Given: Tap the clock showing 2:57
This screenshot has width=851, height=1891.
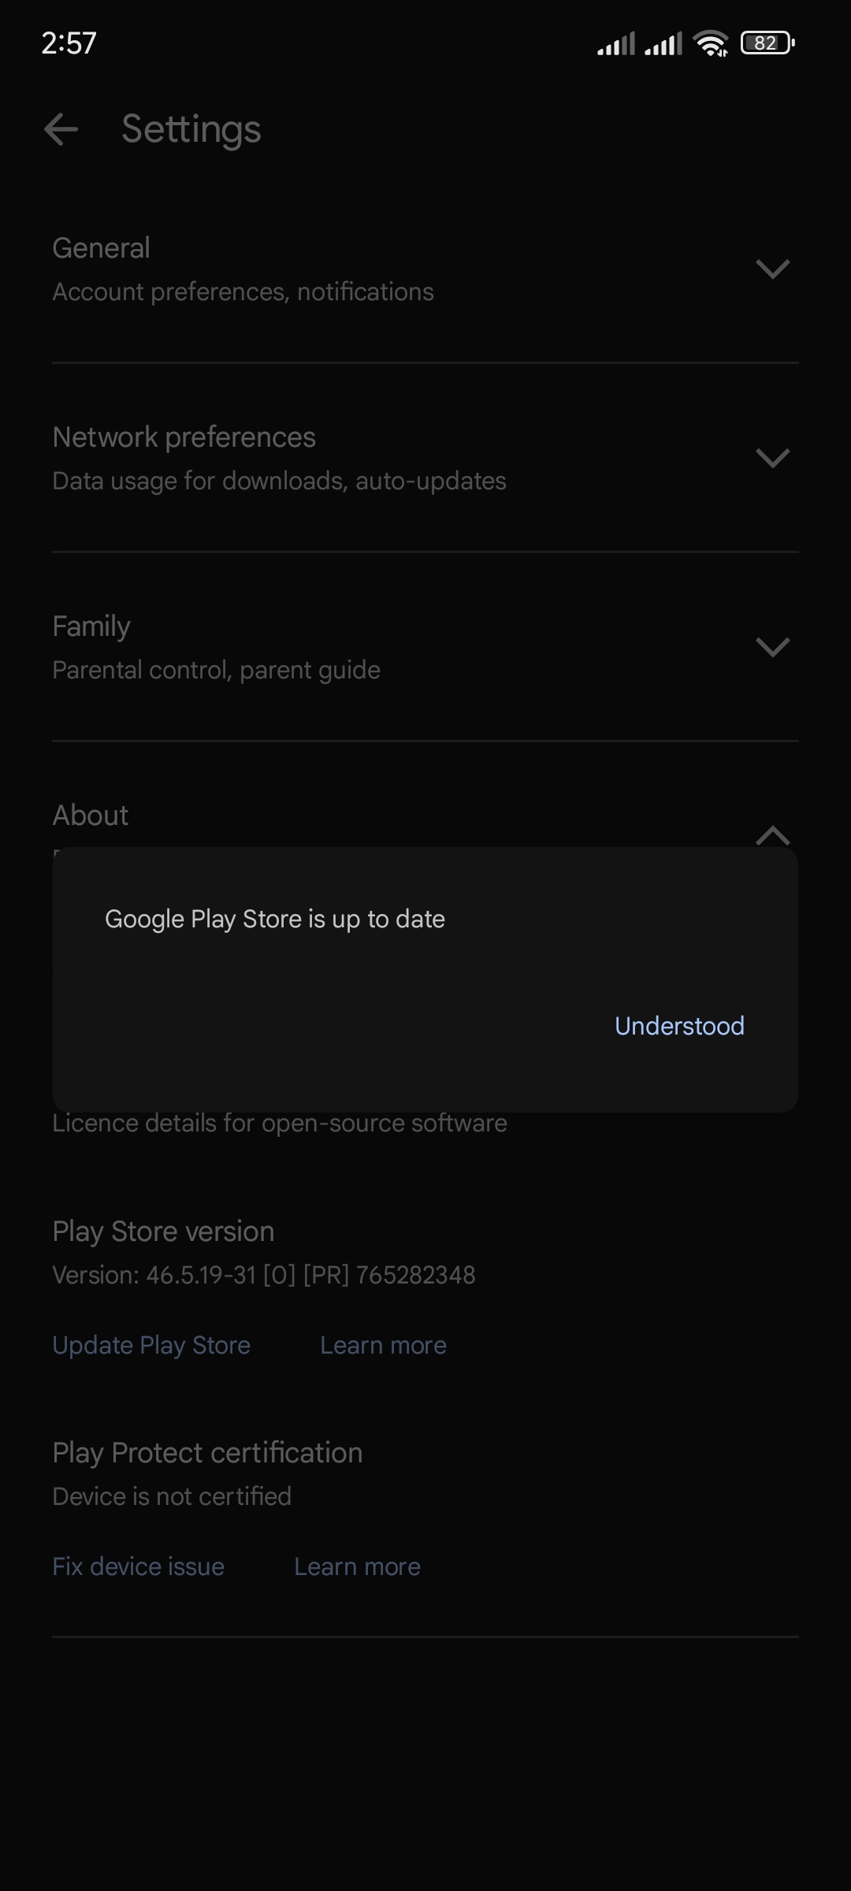Looking at the screenshot, I should point(69,43).
